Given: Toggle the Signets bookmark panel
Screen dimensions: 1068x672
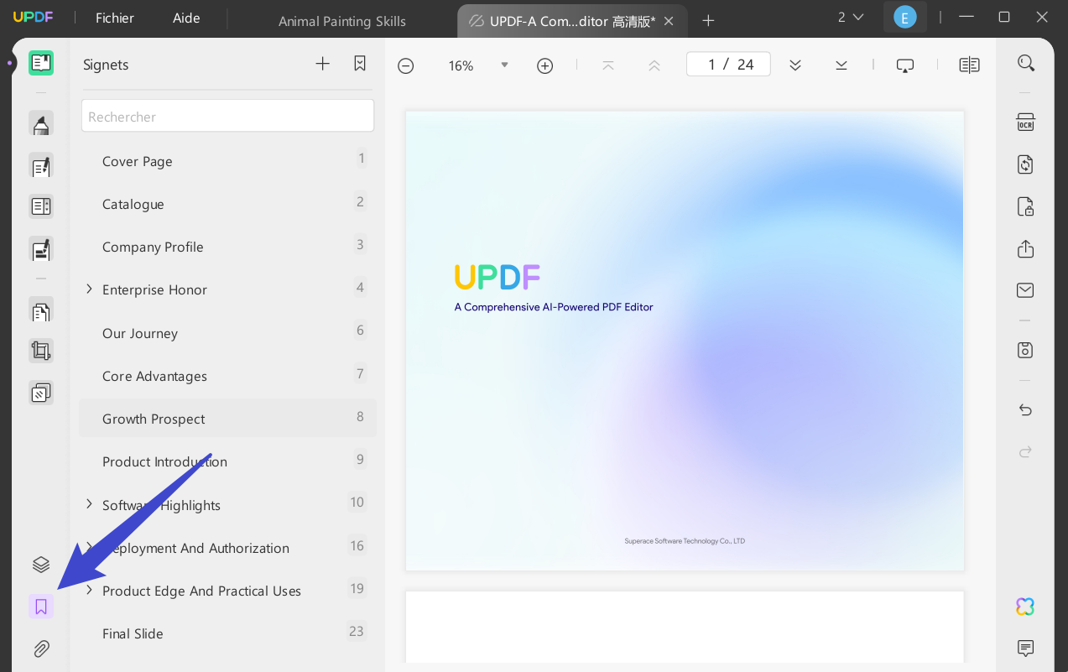Looking at the screenshot, I should coord(41,606).
